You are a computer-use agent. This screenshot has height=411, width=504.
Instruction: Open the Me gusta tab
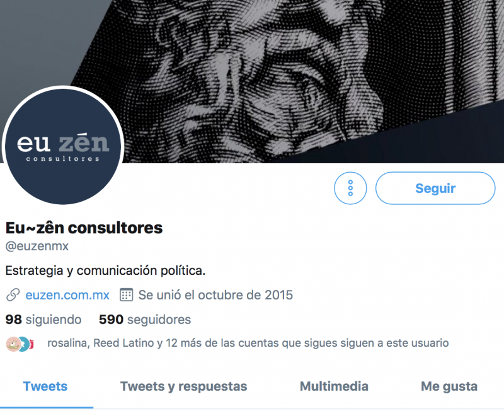(449, 386)
